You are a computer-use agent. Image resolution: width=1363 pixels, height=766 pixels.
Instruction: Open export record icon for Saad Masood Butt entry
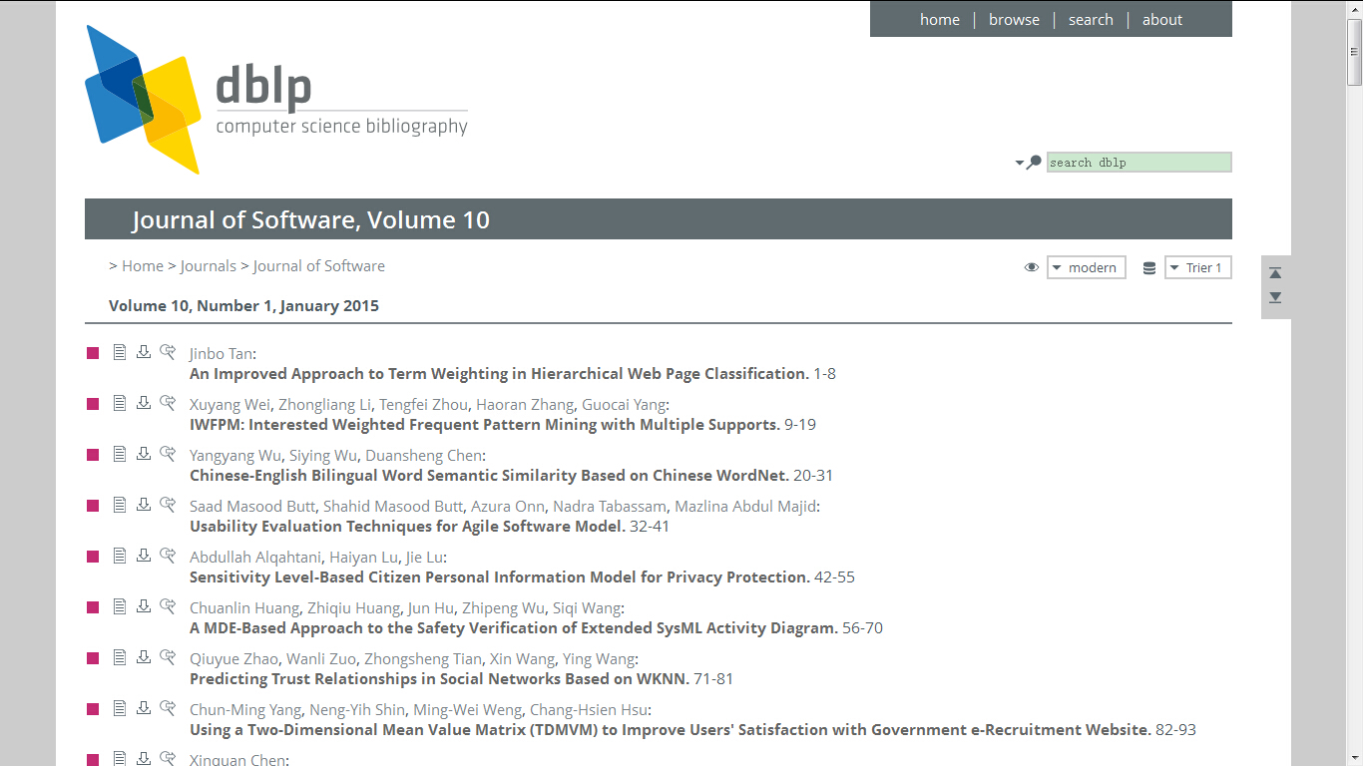tap(144, 504)
